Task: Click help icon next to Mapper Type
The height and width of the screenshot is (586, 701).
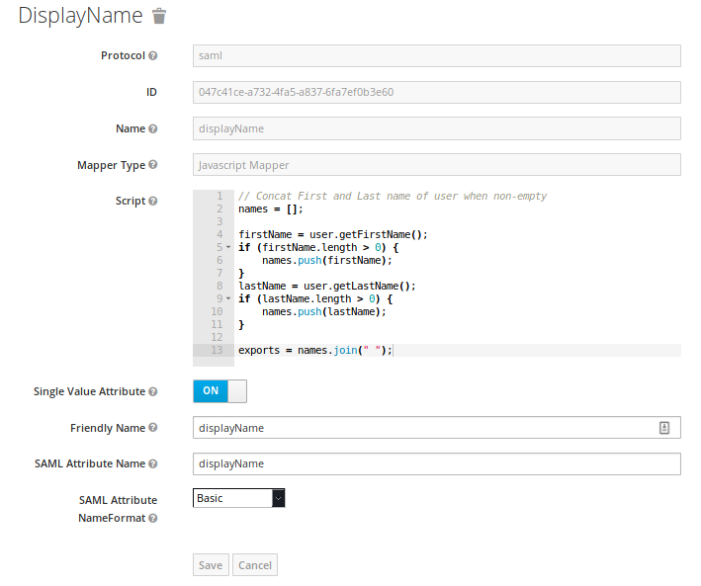Action: pyautogui.click(x=153, y=166)
